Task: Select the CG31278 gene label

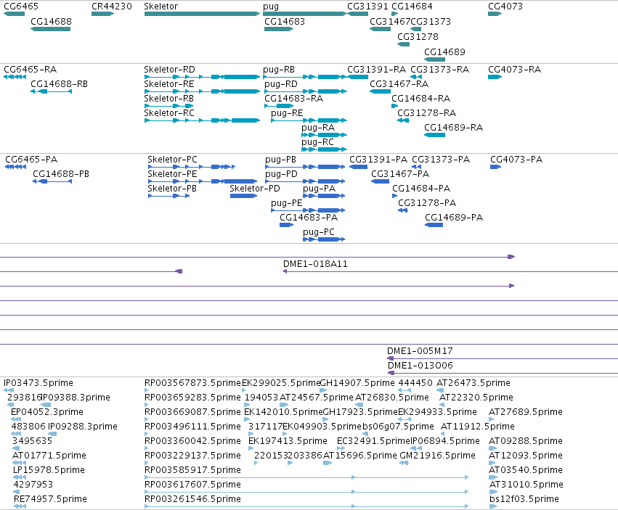Action: [418, 36]
